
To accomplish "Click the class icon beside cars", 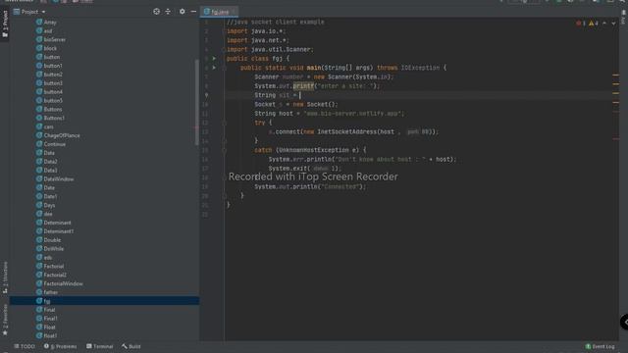I will point(39,126).
